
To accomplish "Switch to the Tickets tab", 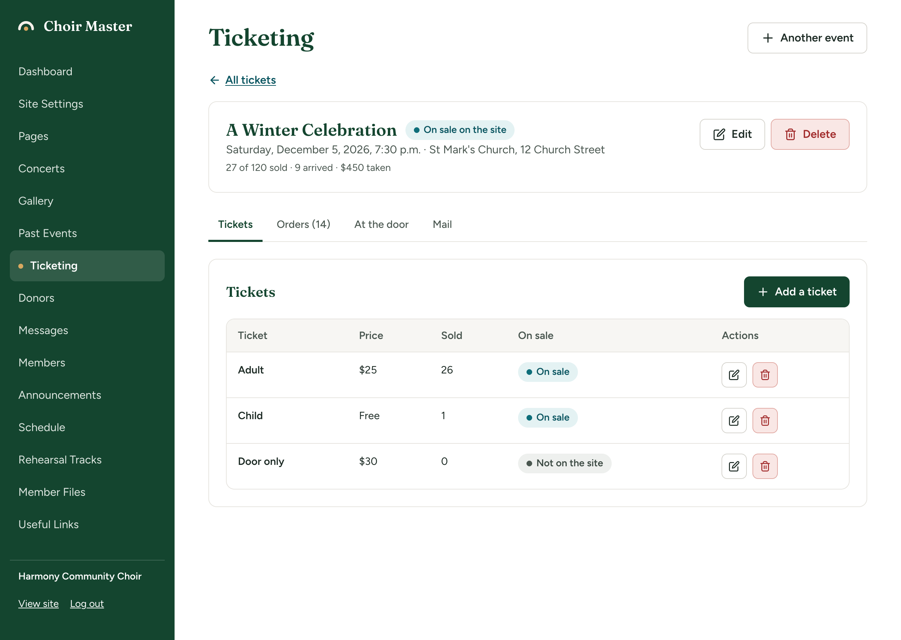I will coord(235,225).
